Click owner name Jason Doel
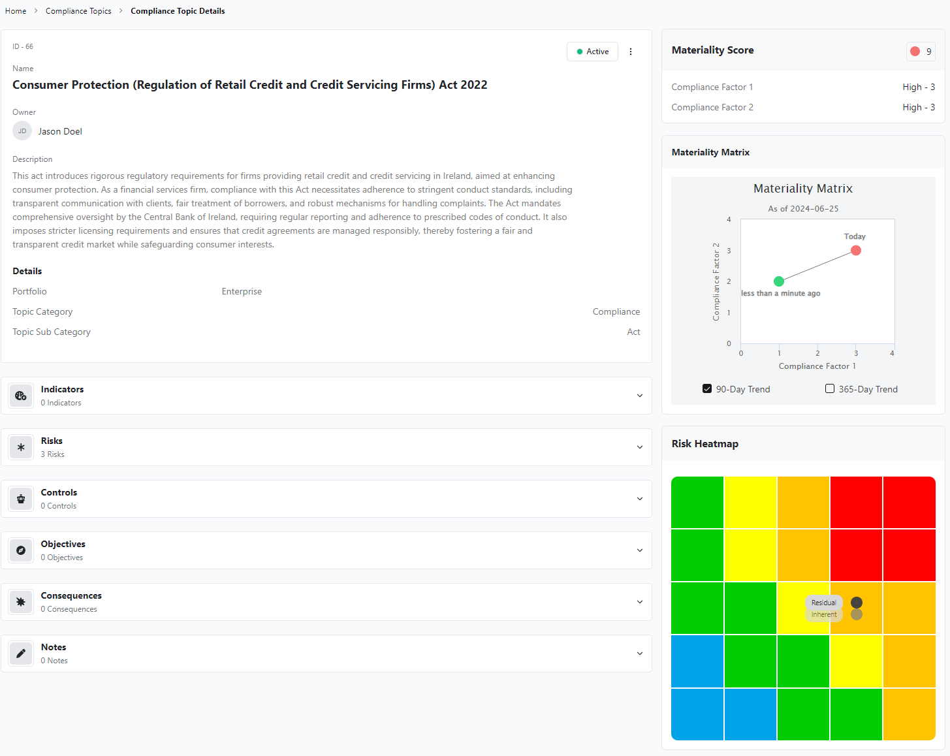The image size is (950, 756). (60, 131)
